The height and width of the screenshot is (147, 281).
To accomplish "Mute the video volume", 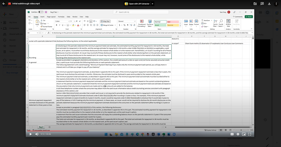I will (37, 134).
